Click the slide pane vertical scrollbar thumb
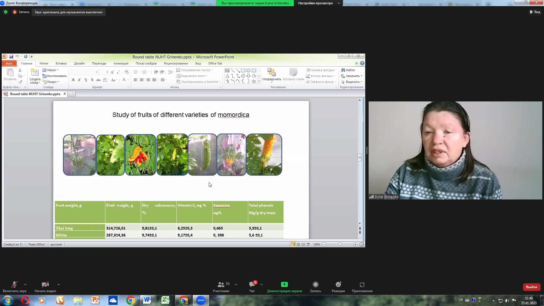 360,158
